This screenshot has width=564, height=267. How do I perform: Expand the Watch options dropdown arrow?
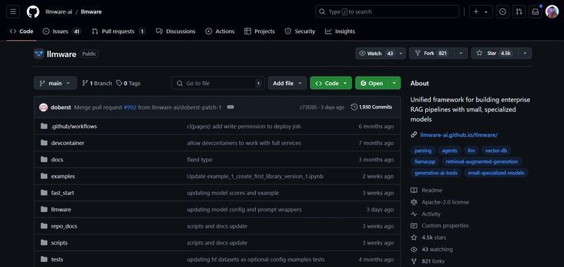(x=401, y=53)
